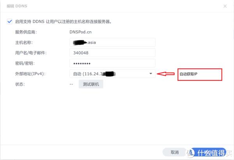Image resolution: width=234 pixels, height=160 pixels.
Task: Click the 取消 button
Action: pyautogui.click(x=175, y=152)
